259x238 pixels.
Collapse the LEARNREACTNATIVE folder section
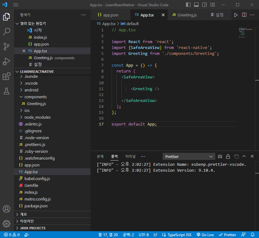[52, 72]
